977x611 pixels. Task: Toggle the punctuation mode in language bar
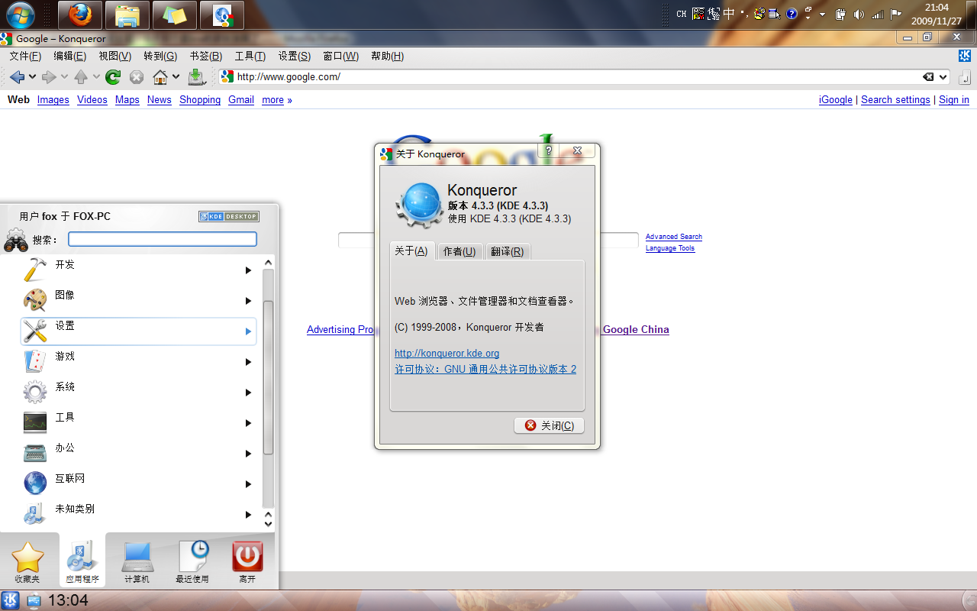[744, 14]
